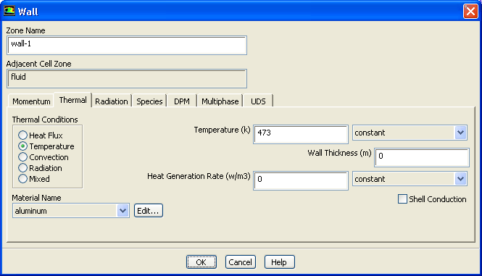Image resolution: width=482 pixels, height=276 pixels.
Task: Select the Heat Flux thermal condition
Action: (x=41, y=135)
